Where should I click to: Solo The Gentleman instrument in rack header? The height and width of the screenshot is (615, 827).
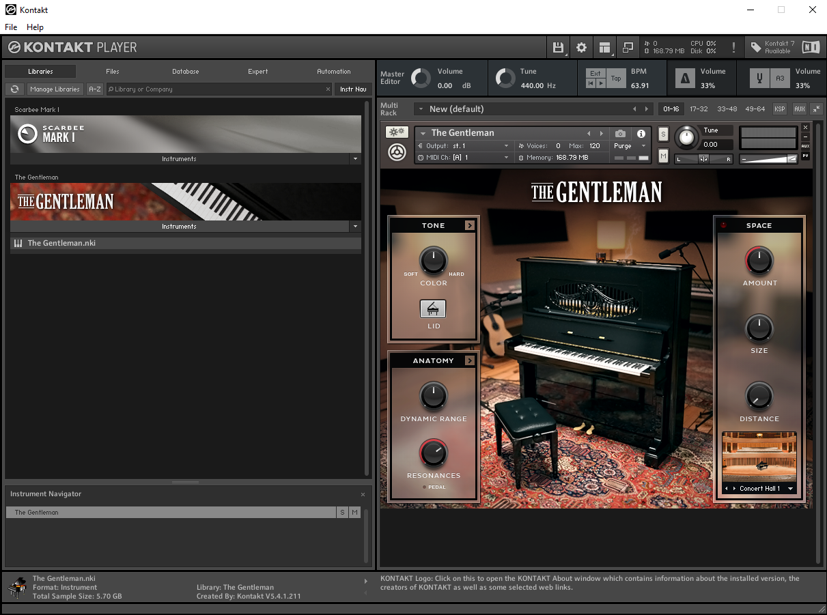663,135
